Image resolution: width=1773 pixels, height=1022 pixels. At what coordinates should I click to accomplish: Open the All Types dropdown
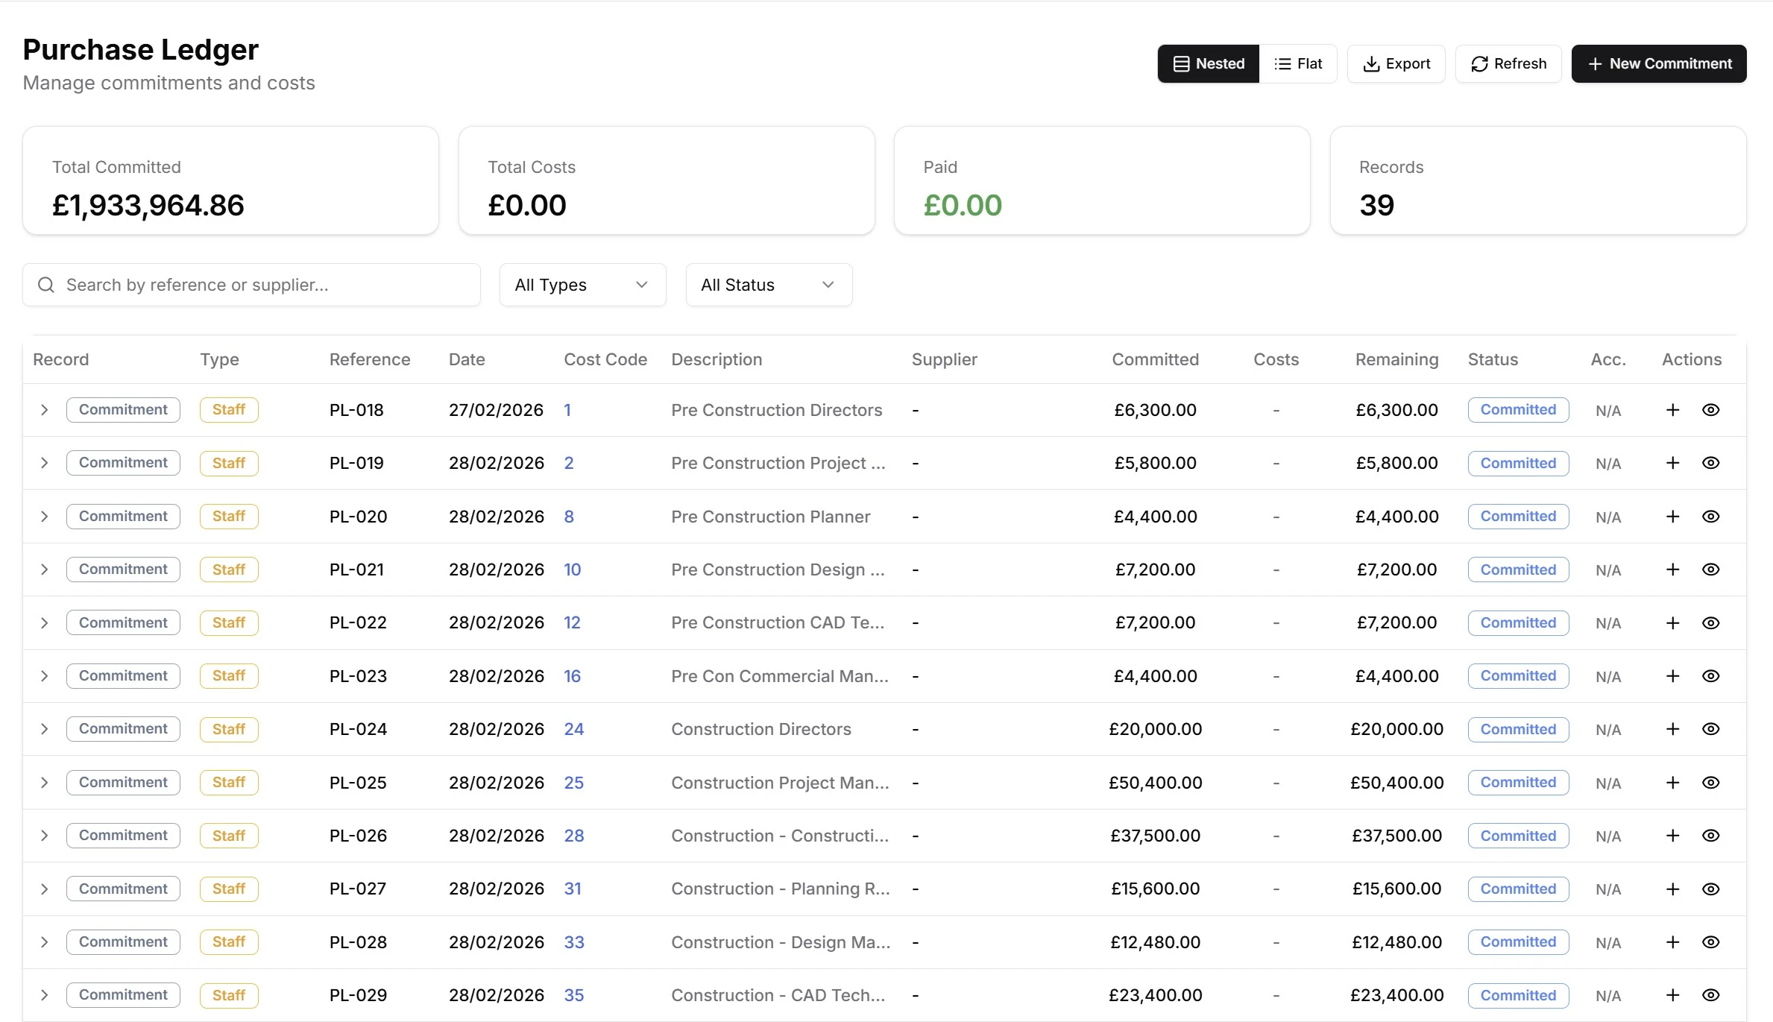pos(582,284)
